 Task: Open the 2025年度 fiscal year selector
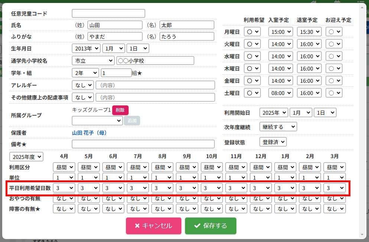[26, 157]
